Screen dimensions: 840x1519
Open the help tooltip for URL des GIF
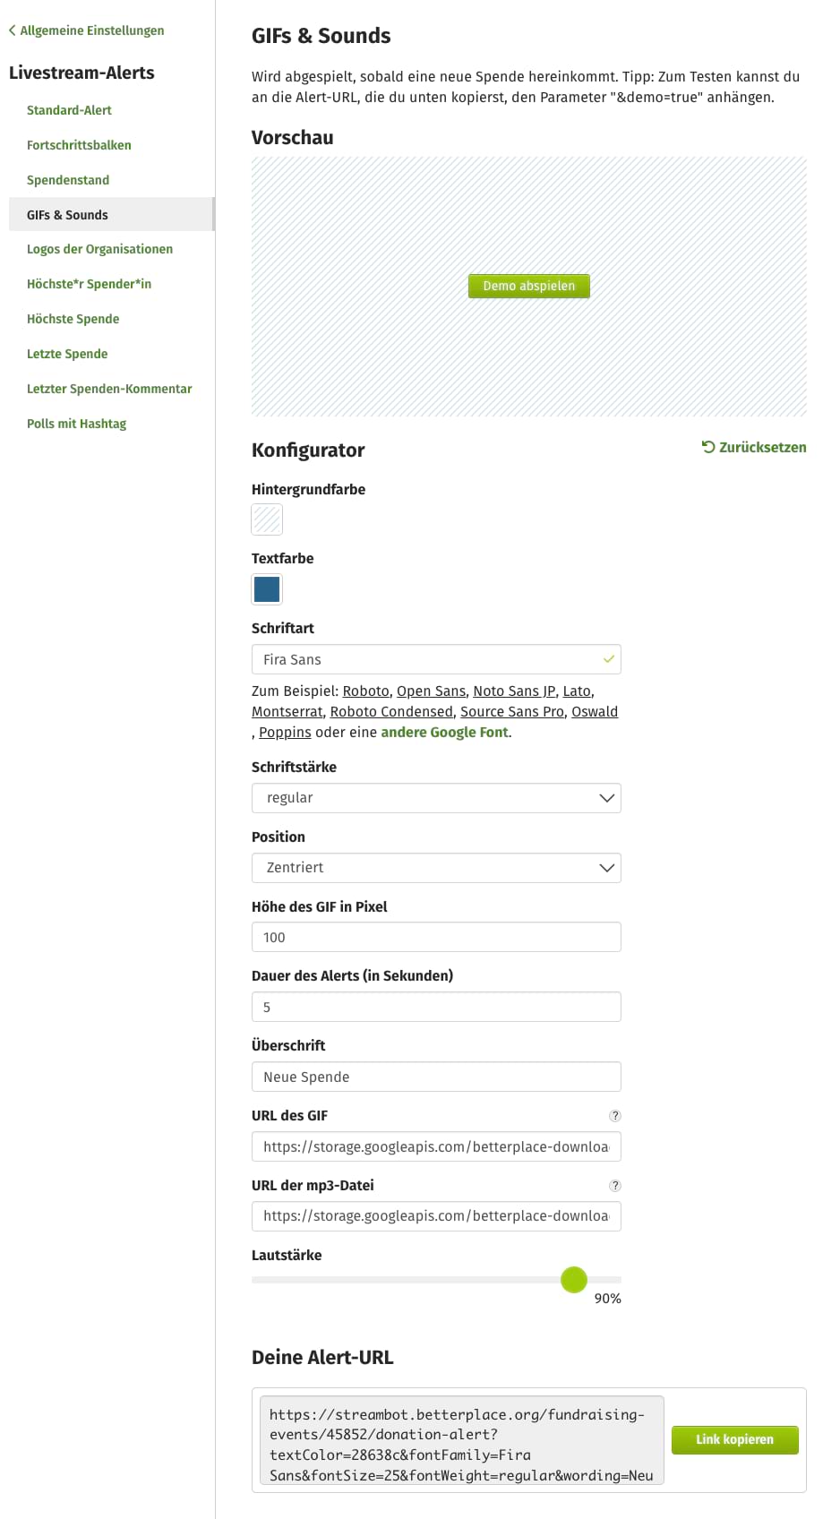[615, 1116]
